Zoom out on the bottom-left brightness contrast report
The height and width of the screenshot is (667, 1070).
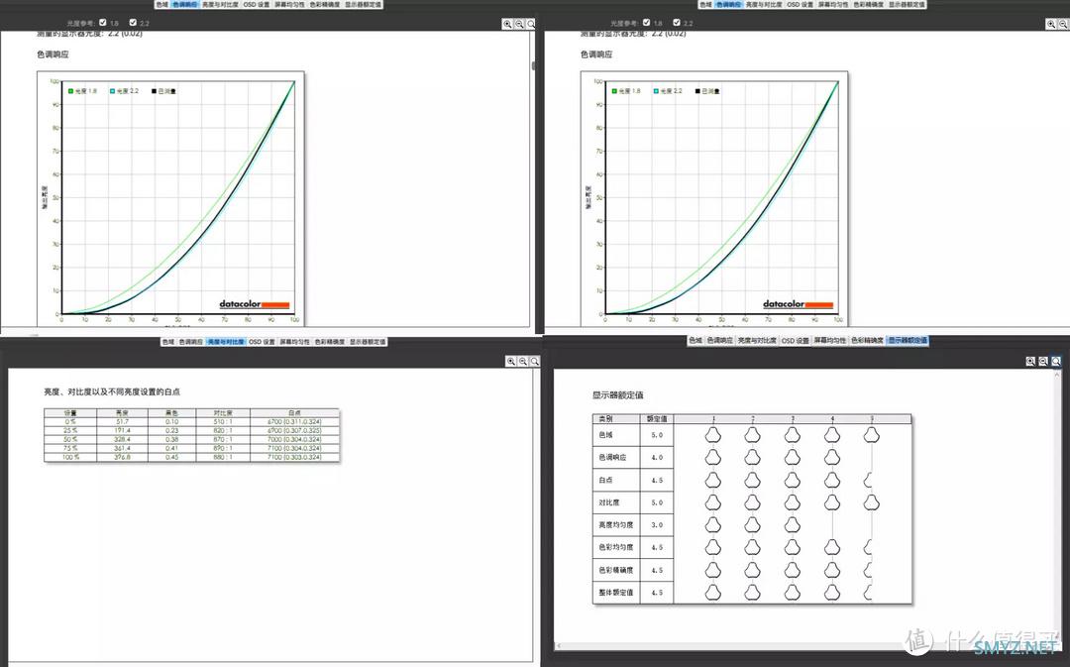click(523, 362)
